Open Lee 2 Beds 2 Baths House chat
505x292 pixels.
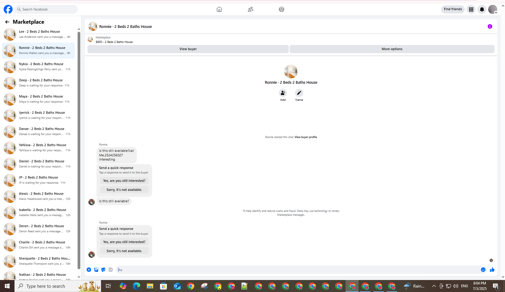pos(38,35)
